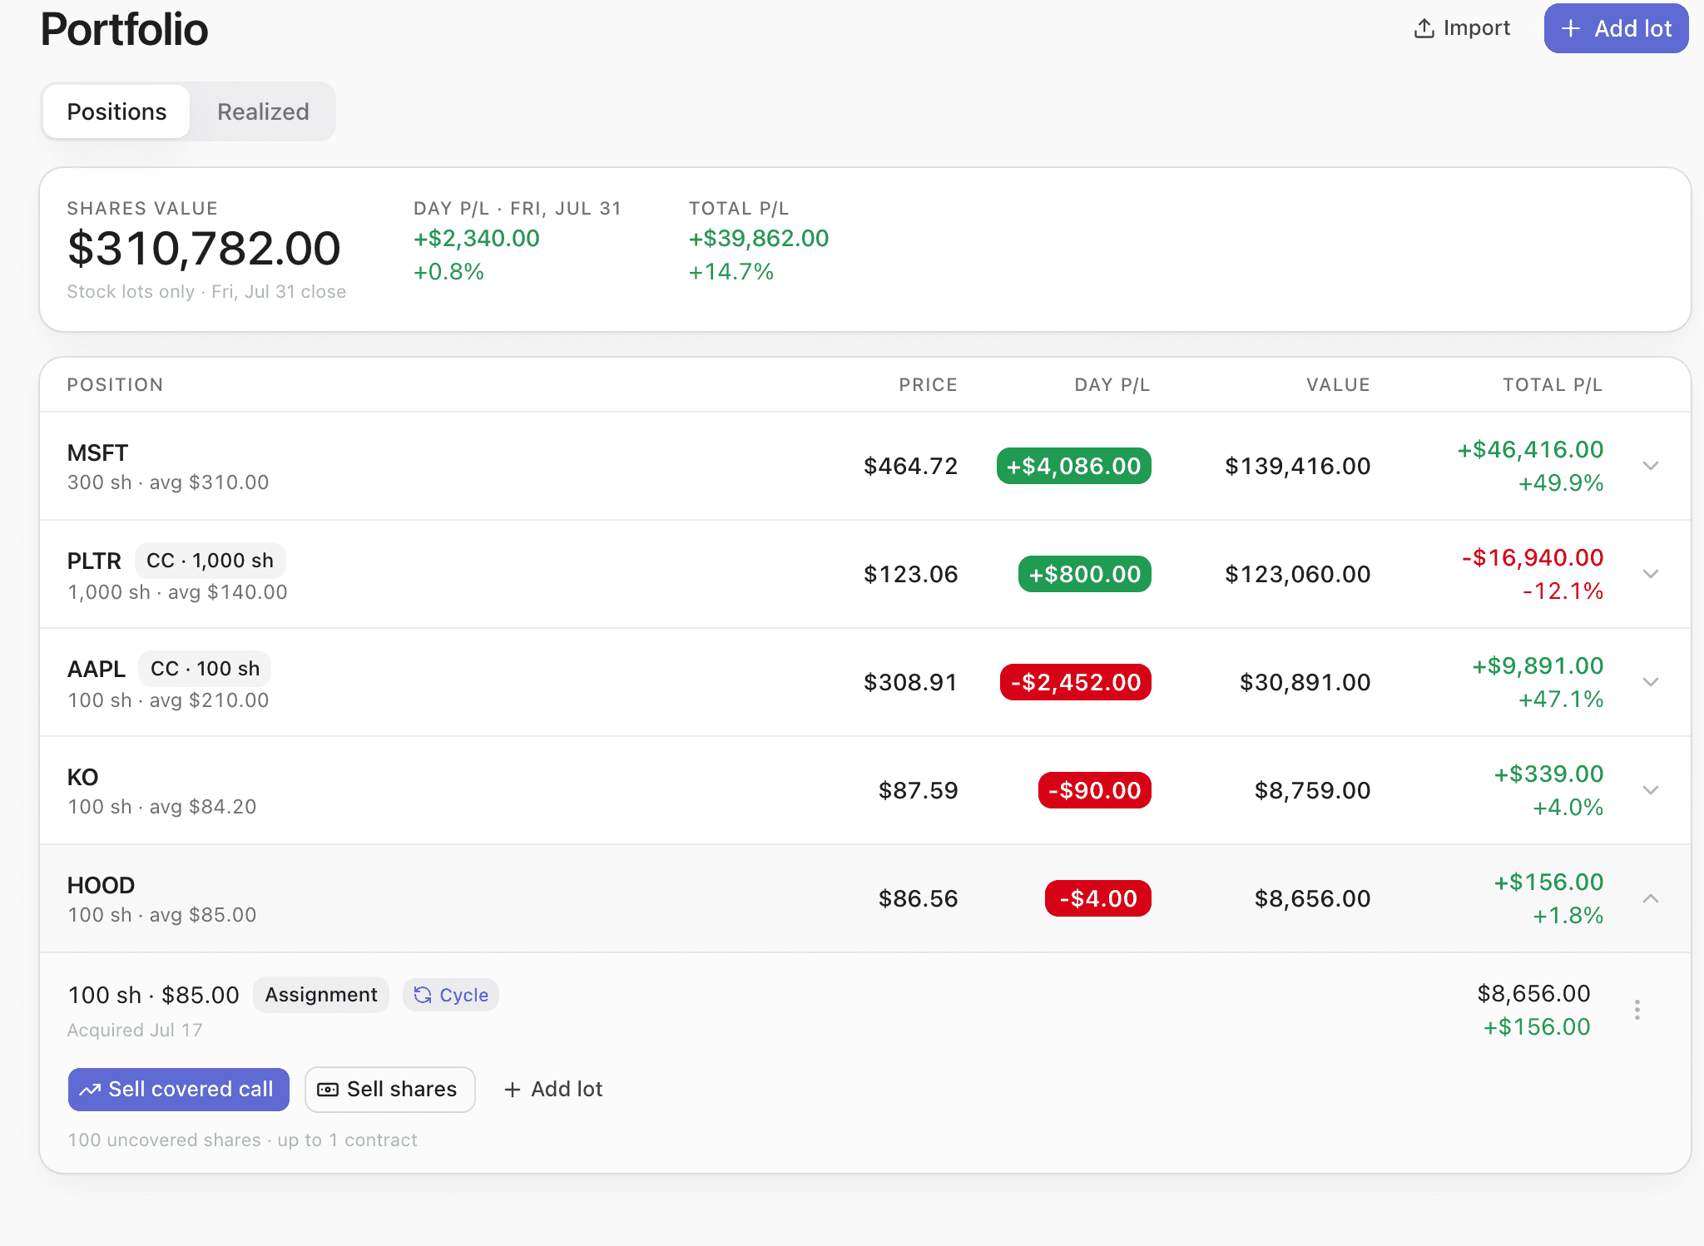Click the 100 sh · $85.00 lot text
The image size is (1704, 1246).
[153, 995]
